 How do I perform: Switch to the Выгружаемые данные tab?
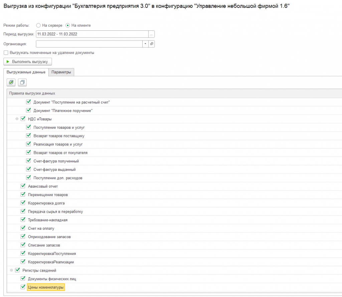[26, 72]
